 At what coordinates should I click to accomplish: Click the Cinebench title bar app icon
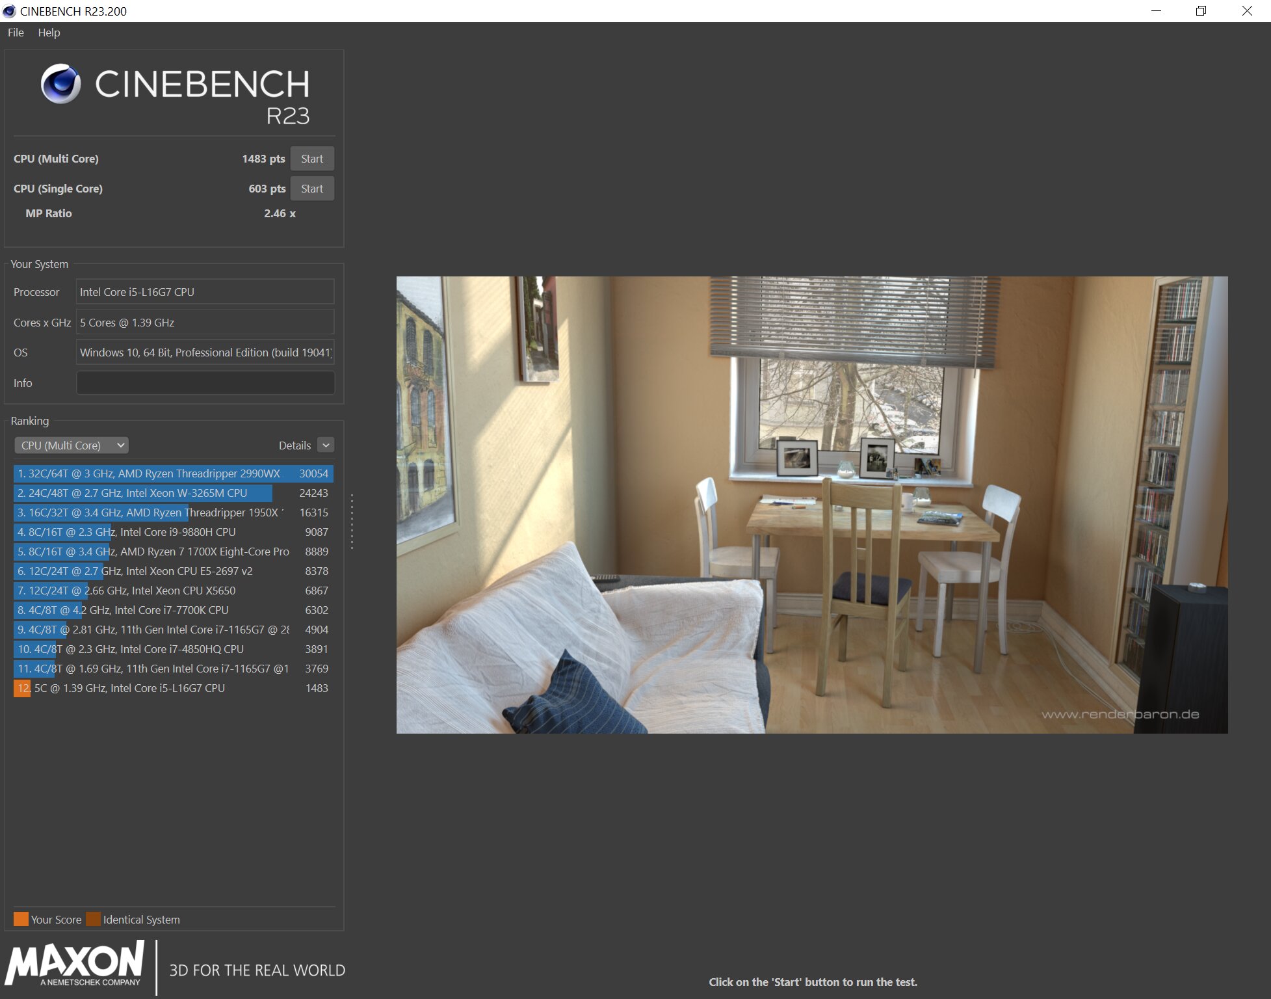point(9,11)
